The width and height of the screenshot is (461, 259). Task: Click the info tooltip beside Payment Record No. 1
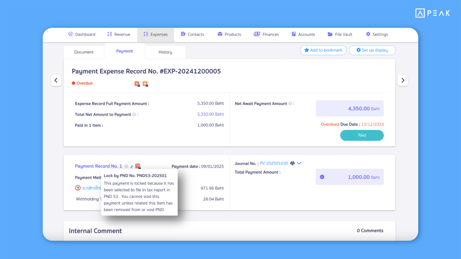pyautogui.click(x=126, y=165)
